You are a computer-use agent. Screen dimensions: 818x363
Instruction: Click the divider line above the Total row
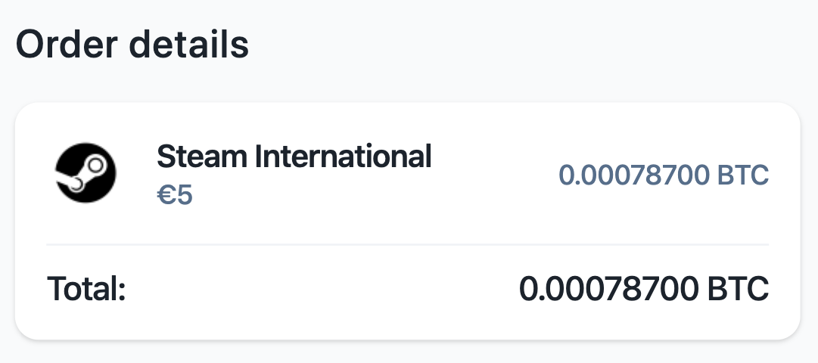point(407,244)
